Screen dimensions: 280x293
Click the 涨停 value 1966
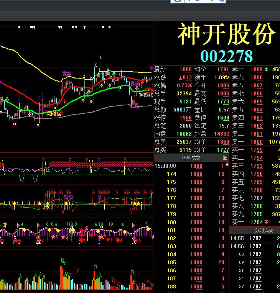coord(186,118)
